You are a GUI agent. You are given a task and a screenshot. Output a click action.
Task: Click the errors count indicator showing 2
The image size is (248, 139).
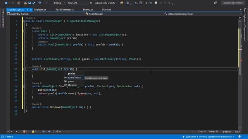pos(25,131)
